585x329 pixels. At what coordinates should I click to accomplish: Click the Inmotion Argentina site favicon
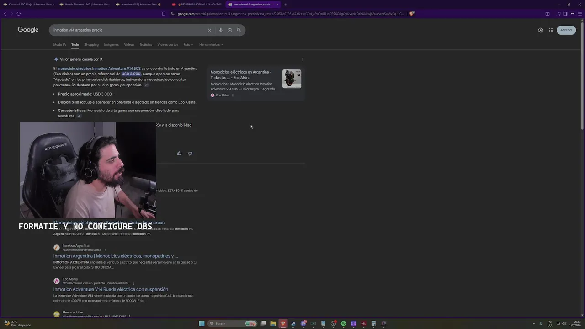point(57,248)
